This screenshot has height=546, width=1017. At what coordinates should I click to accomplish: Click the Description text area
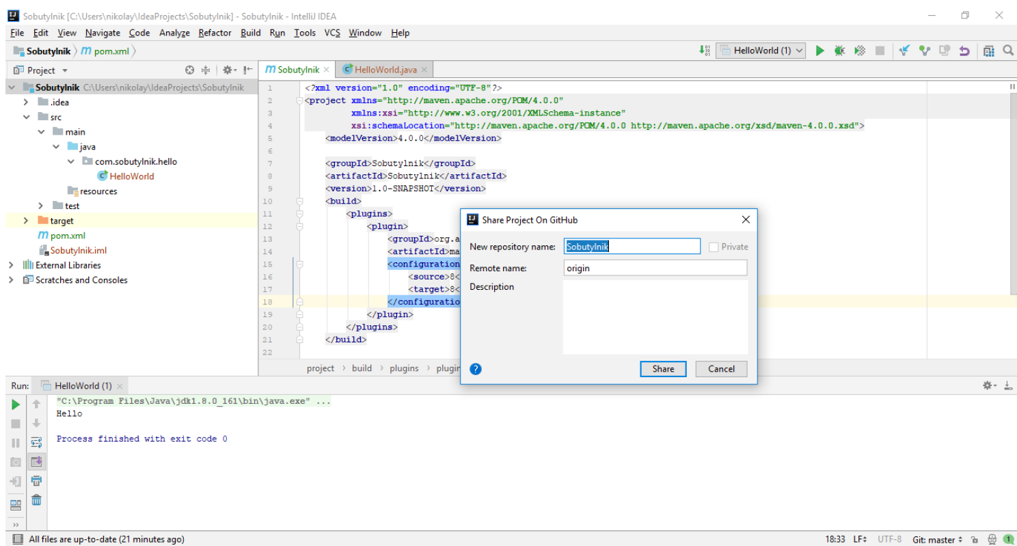tap(655, 317)
